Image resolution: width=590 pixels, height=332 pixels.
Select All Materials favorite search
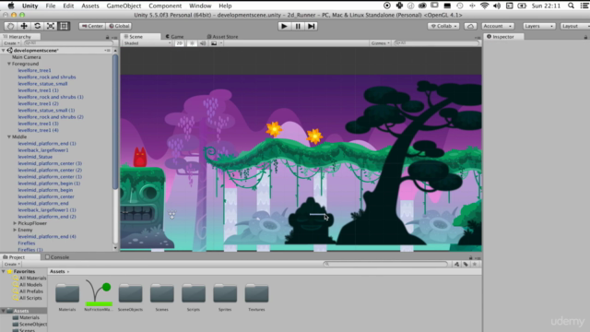[x=29, y=279]
